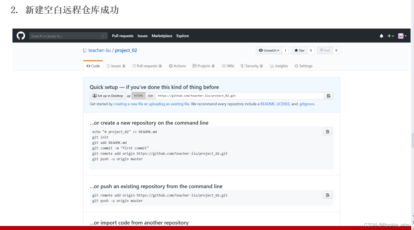
Task: Switch to the repository Issues tab
Action: click(x=116, y=66)
